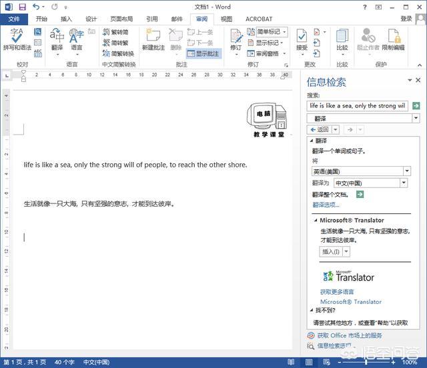Click the 语言 language icon in ribbon
427x368 pixels.
coord(77,39)
